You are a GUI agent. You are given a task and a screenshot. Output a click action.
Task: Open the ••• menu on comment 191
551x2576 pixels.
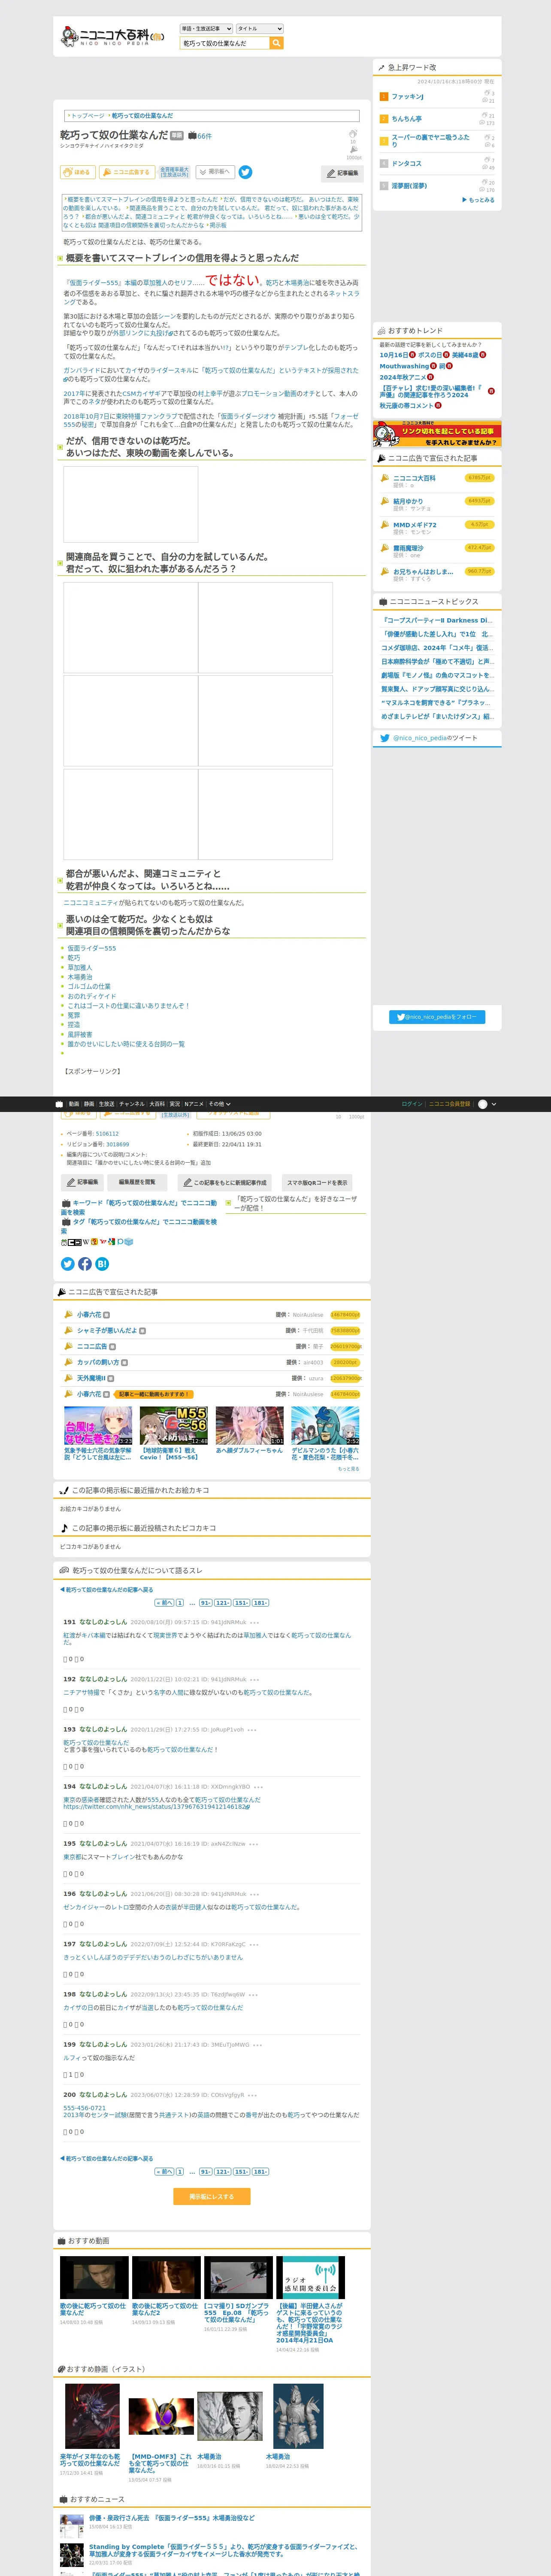click(x=255, y=1622)
